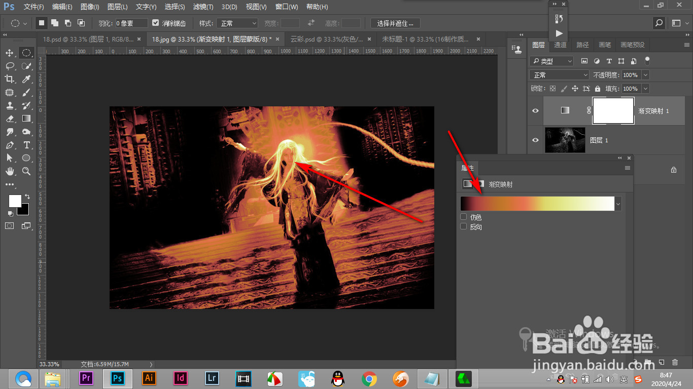Open the workspace switcher dropdown
693x389 pixels.
680,23
